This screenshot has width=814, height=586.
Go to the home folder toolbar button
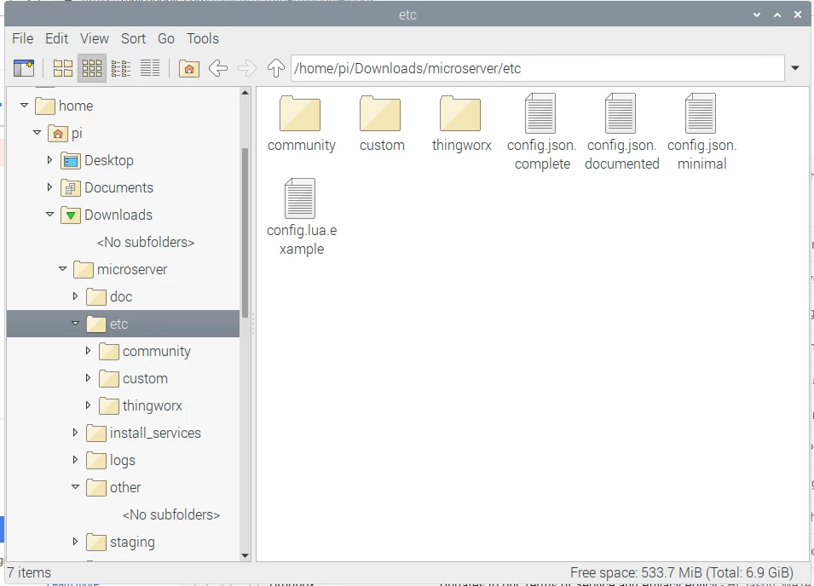click(189, 68)
